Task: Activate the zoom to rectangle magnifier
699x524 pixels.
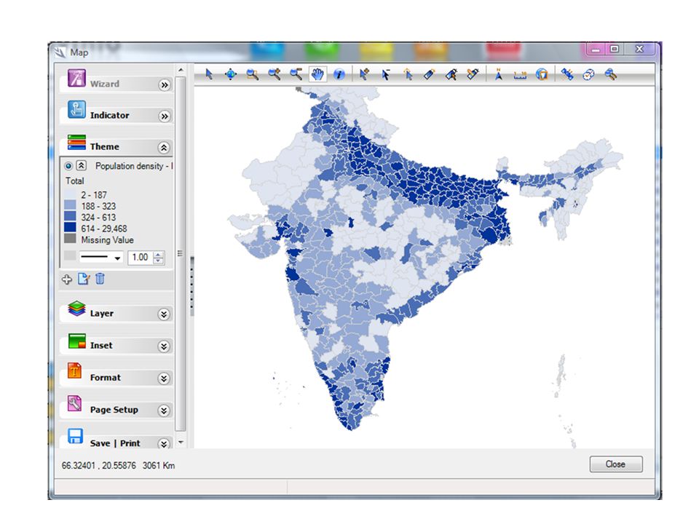Action: click(x=253, y=74)
